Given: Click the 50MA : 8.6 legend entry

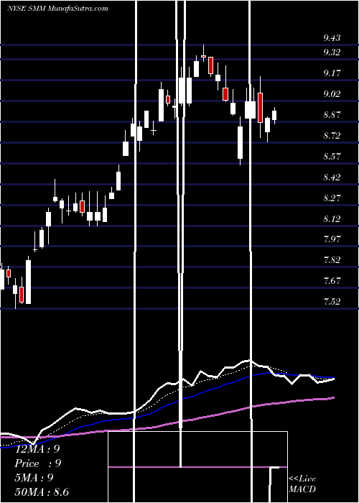Looking at the screenshot, I should [42, 492].
